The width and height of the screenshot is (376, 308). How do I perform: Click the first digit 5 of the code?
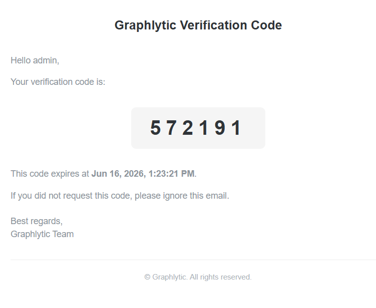coord(155,128)
